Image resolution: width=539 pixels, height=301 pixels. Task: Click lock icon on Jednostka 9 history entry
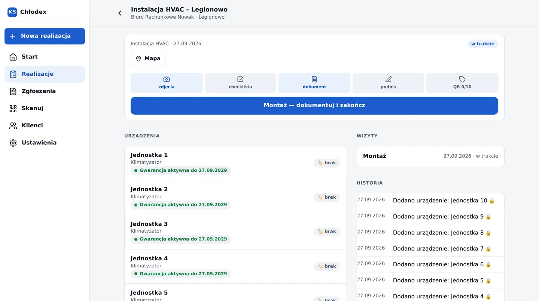(x=488, y=217)
